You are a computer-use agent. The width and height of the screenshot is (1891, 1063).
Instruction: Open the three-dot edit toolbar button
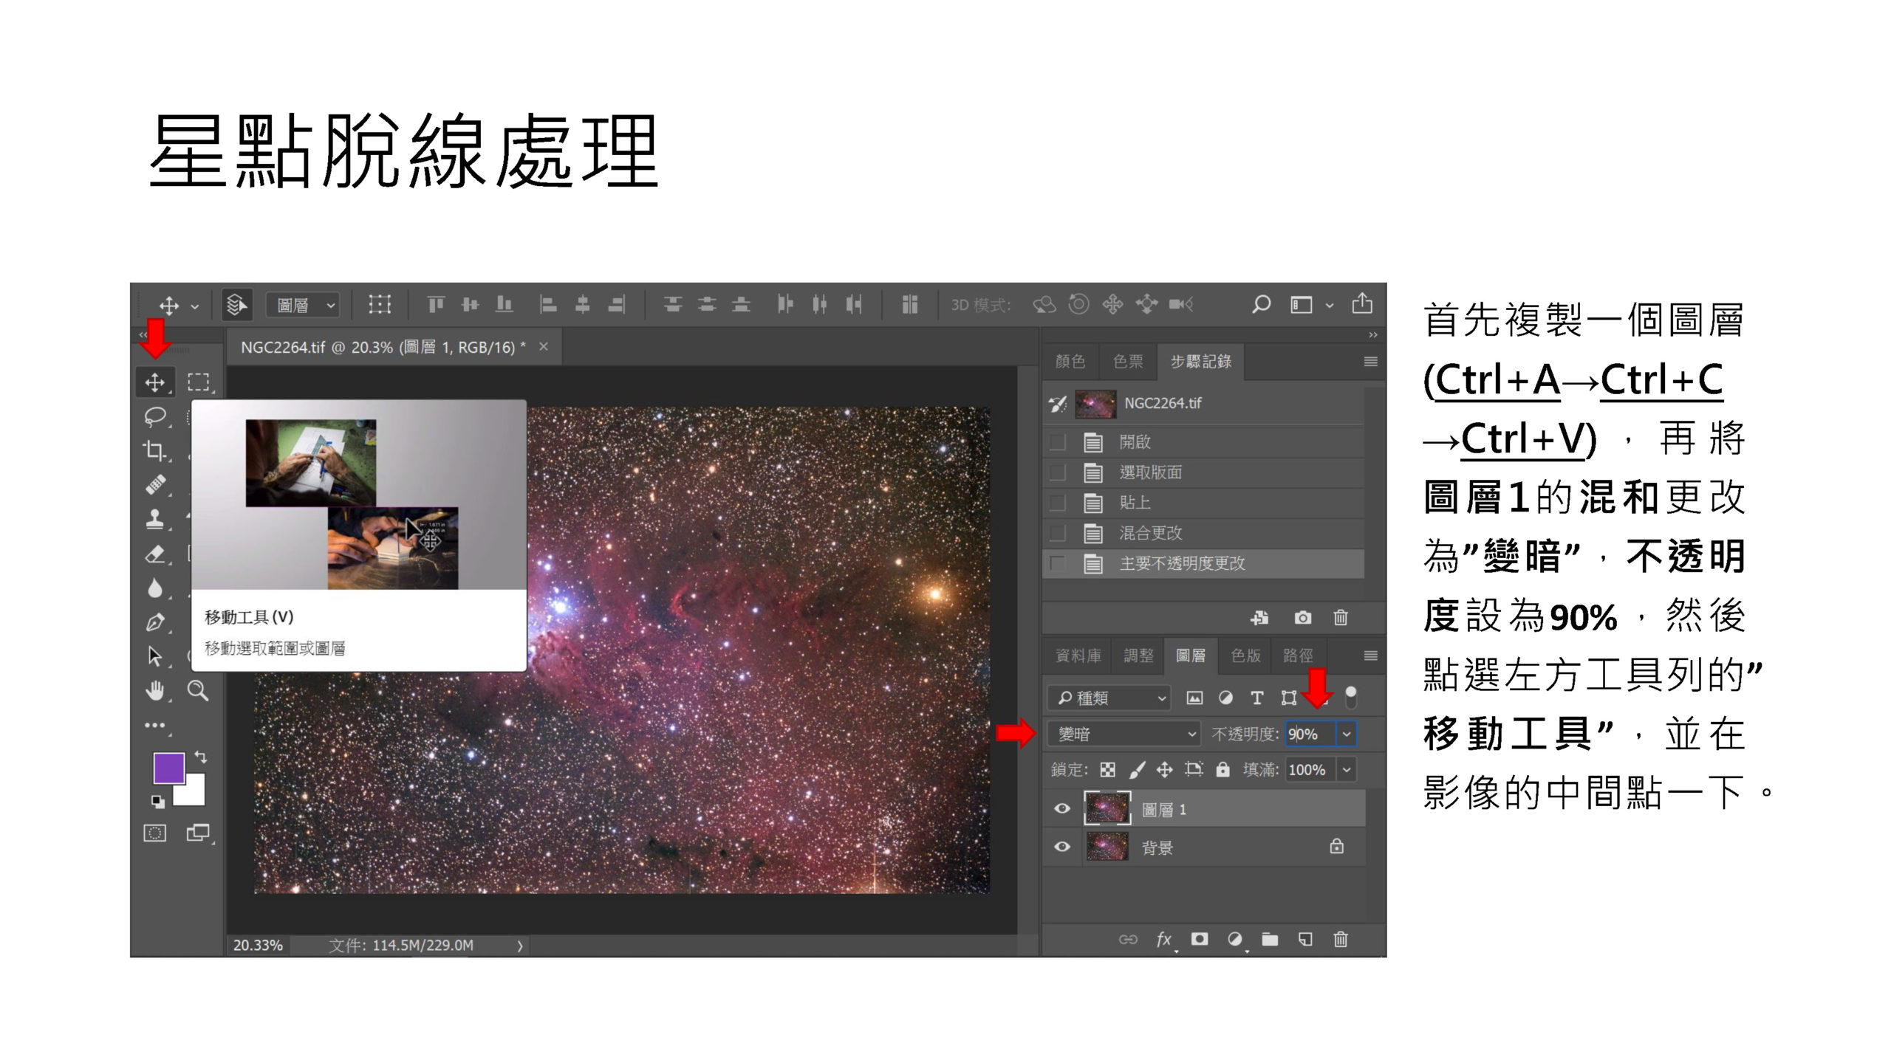point(154,726)
